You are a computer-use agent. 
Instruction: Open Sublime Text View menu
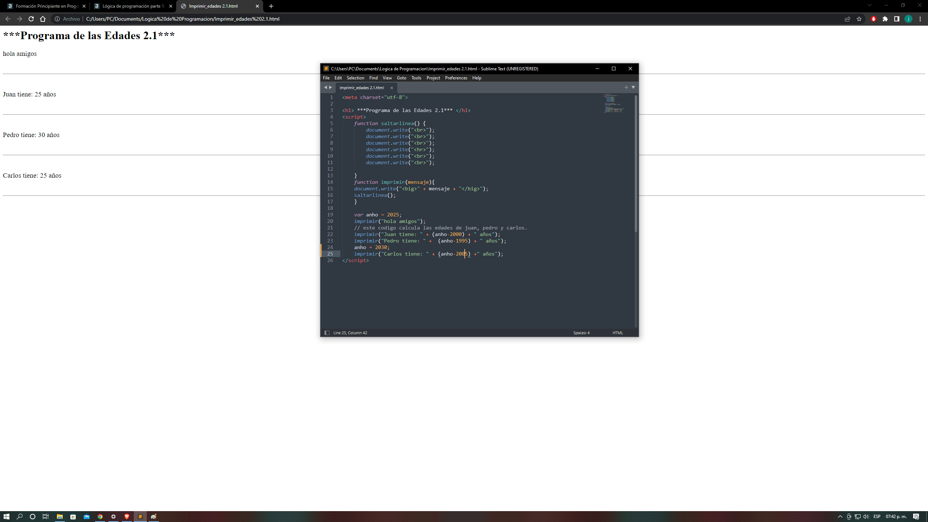(387, 78)
